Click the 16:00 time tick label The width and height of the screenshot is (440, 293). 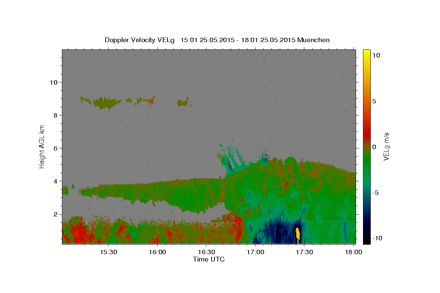coord(158,252)
